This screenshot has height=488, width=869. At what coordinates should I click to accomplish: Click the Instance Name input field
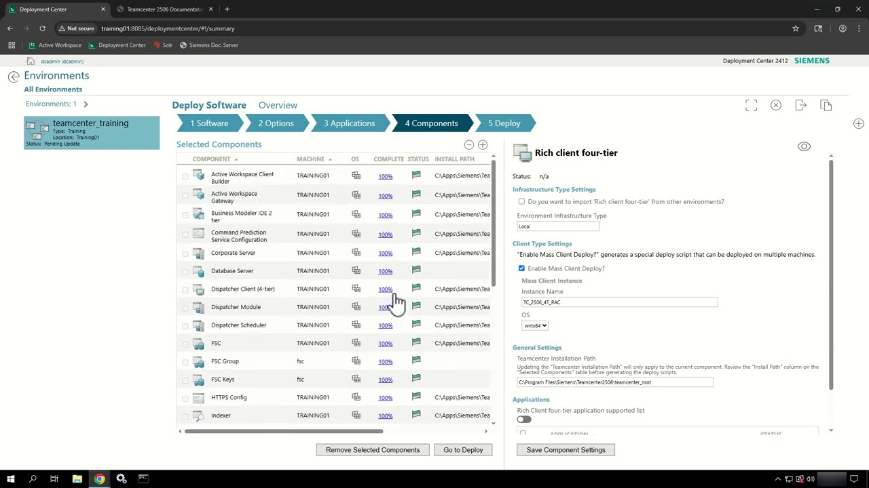pyautogui.click(x=619, y=302)
